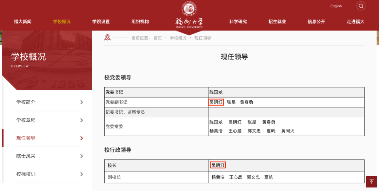The width and height of the screenshot is (379, 191).
Task: Click the Fuzhou University logo emblem
Action: 189,9
